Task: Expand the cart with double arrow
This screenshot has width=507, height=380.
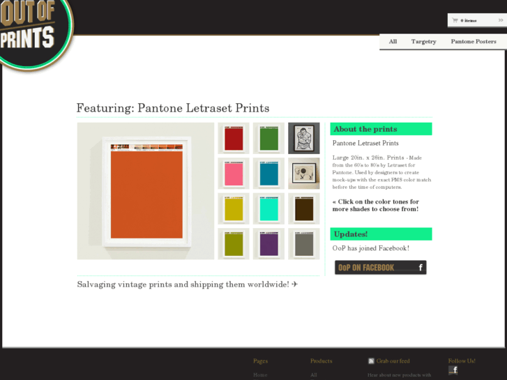Action: click(501, 20)
